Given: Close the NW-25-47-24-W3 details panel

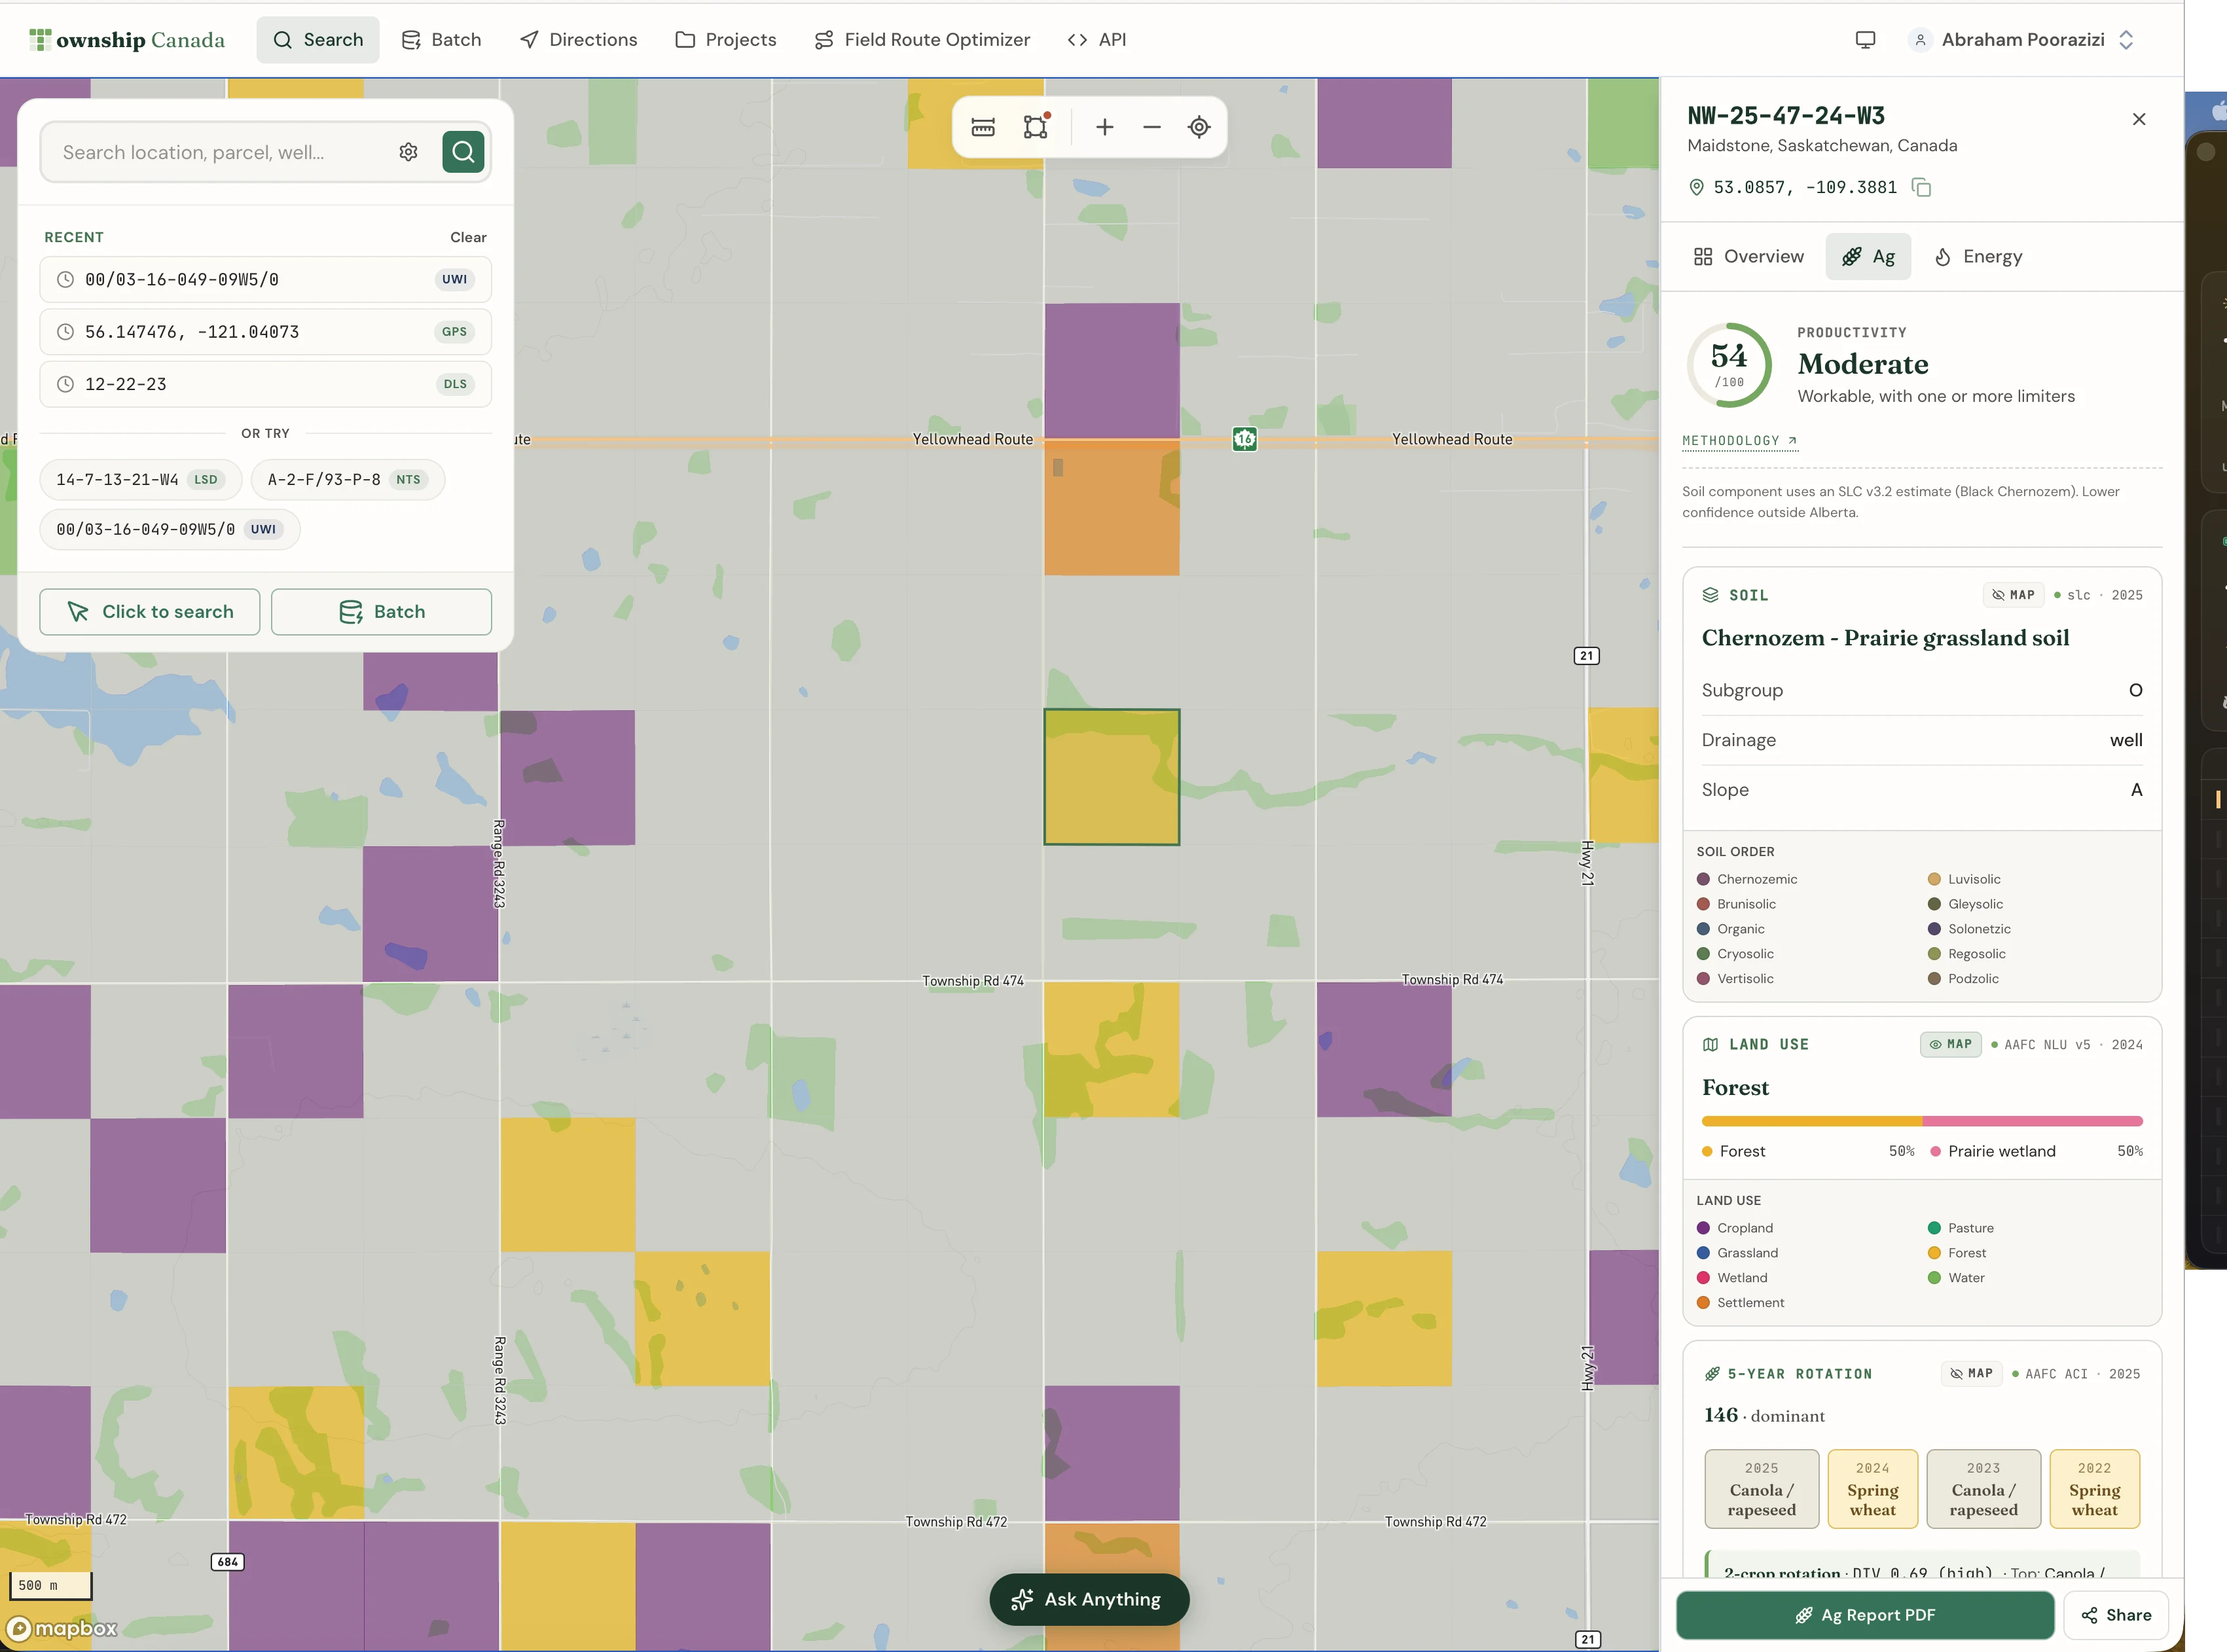Looking at the screenshot, I should (2139, 119).
